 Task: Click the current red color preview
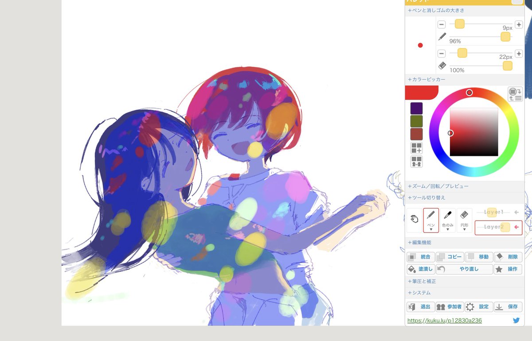421,93
